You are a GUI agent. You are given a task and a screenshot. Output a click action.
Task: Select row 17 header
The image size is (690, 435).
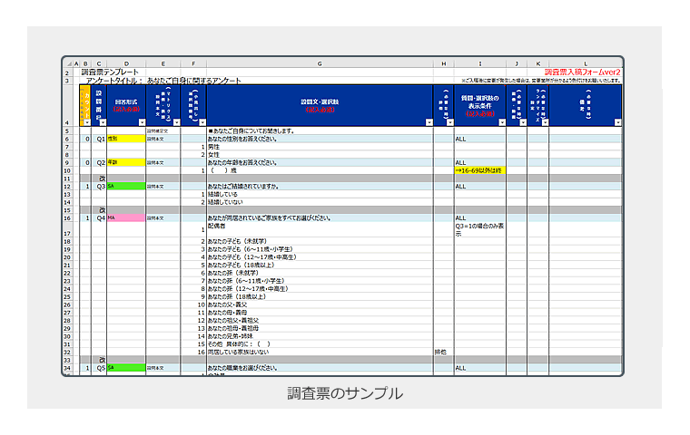click(67, 230)
